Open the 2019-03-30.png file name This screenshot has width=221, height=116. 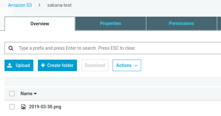coord(45,107)
